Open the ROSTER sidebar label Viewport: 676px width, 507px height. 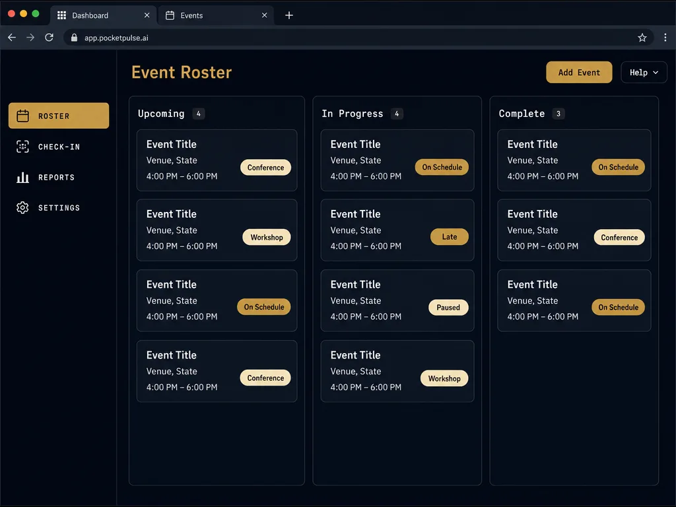click(54, 116)
